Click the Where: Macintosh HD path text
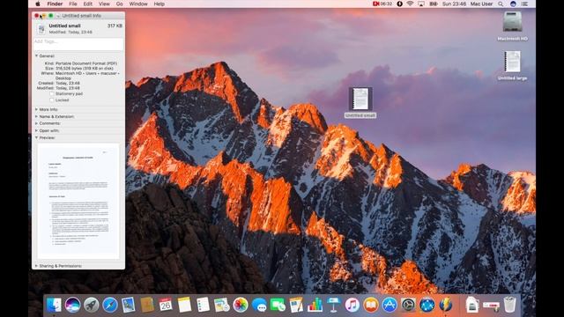The width and height of the screenshot is (564, 317). pyautogui.click(x=80, y=76)
